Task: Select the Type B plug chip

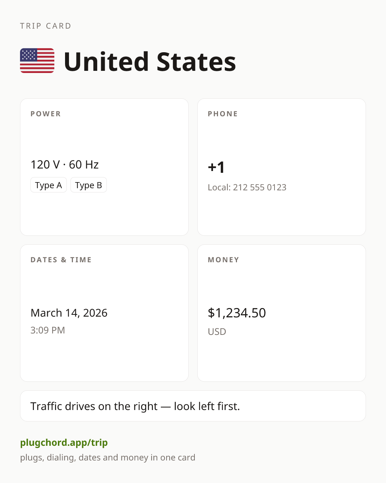Action: tap(89, 185)
